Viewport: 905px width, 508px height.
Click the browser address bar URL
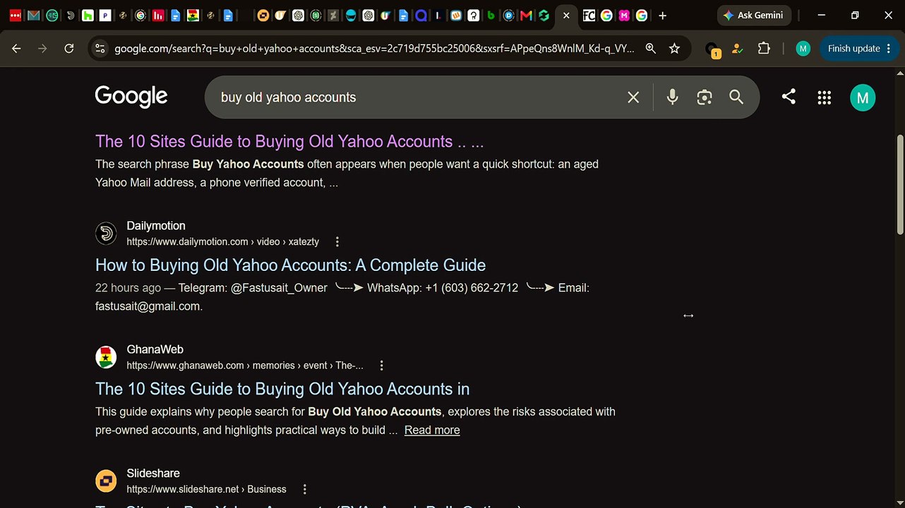(x=374, y=49)
